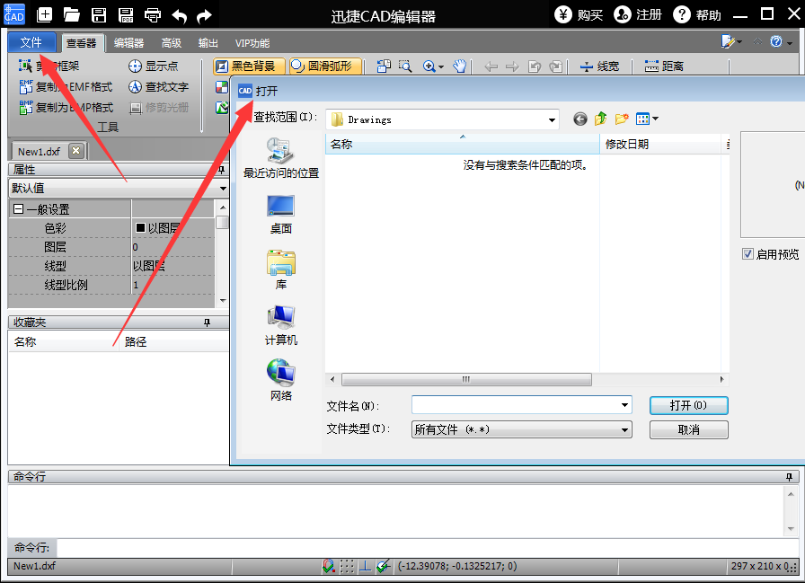Open the 默认值 properties dropdown
805x583 pixels.
pos(223,189)
